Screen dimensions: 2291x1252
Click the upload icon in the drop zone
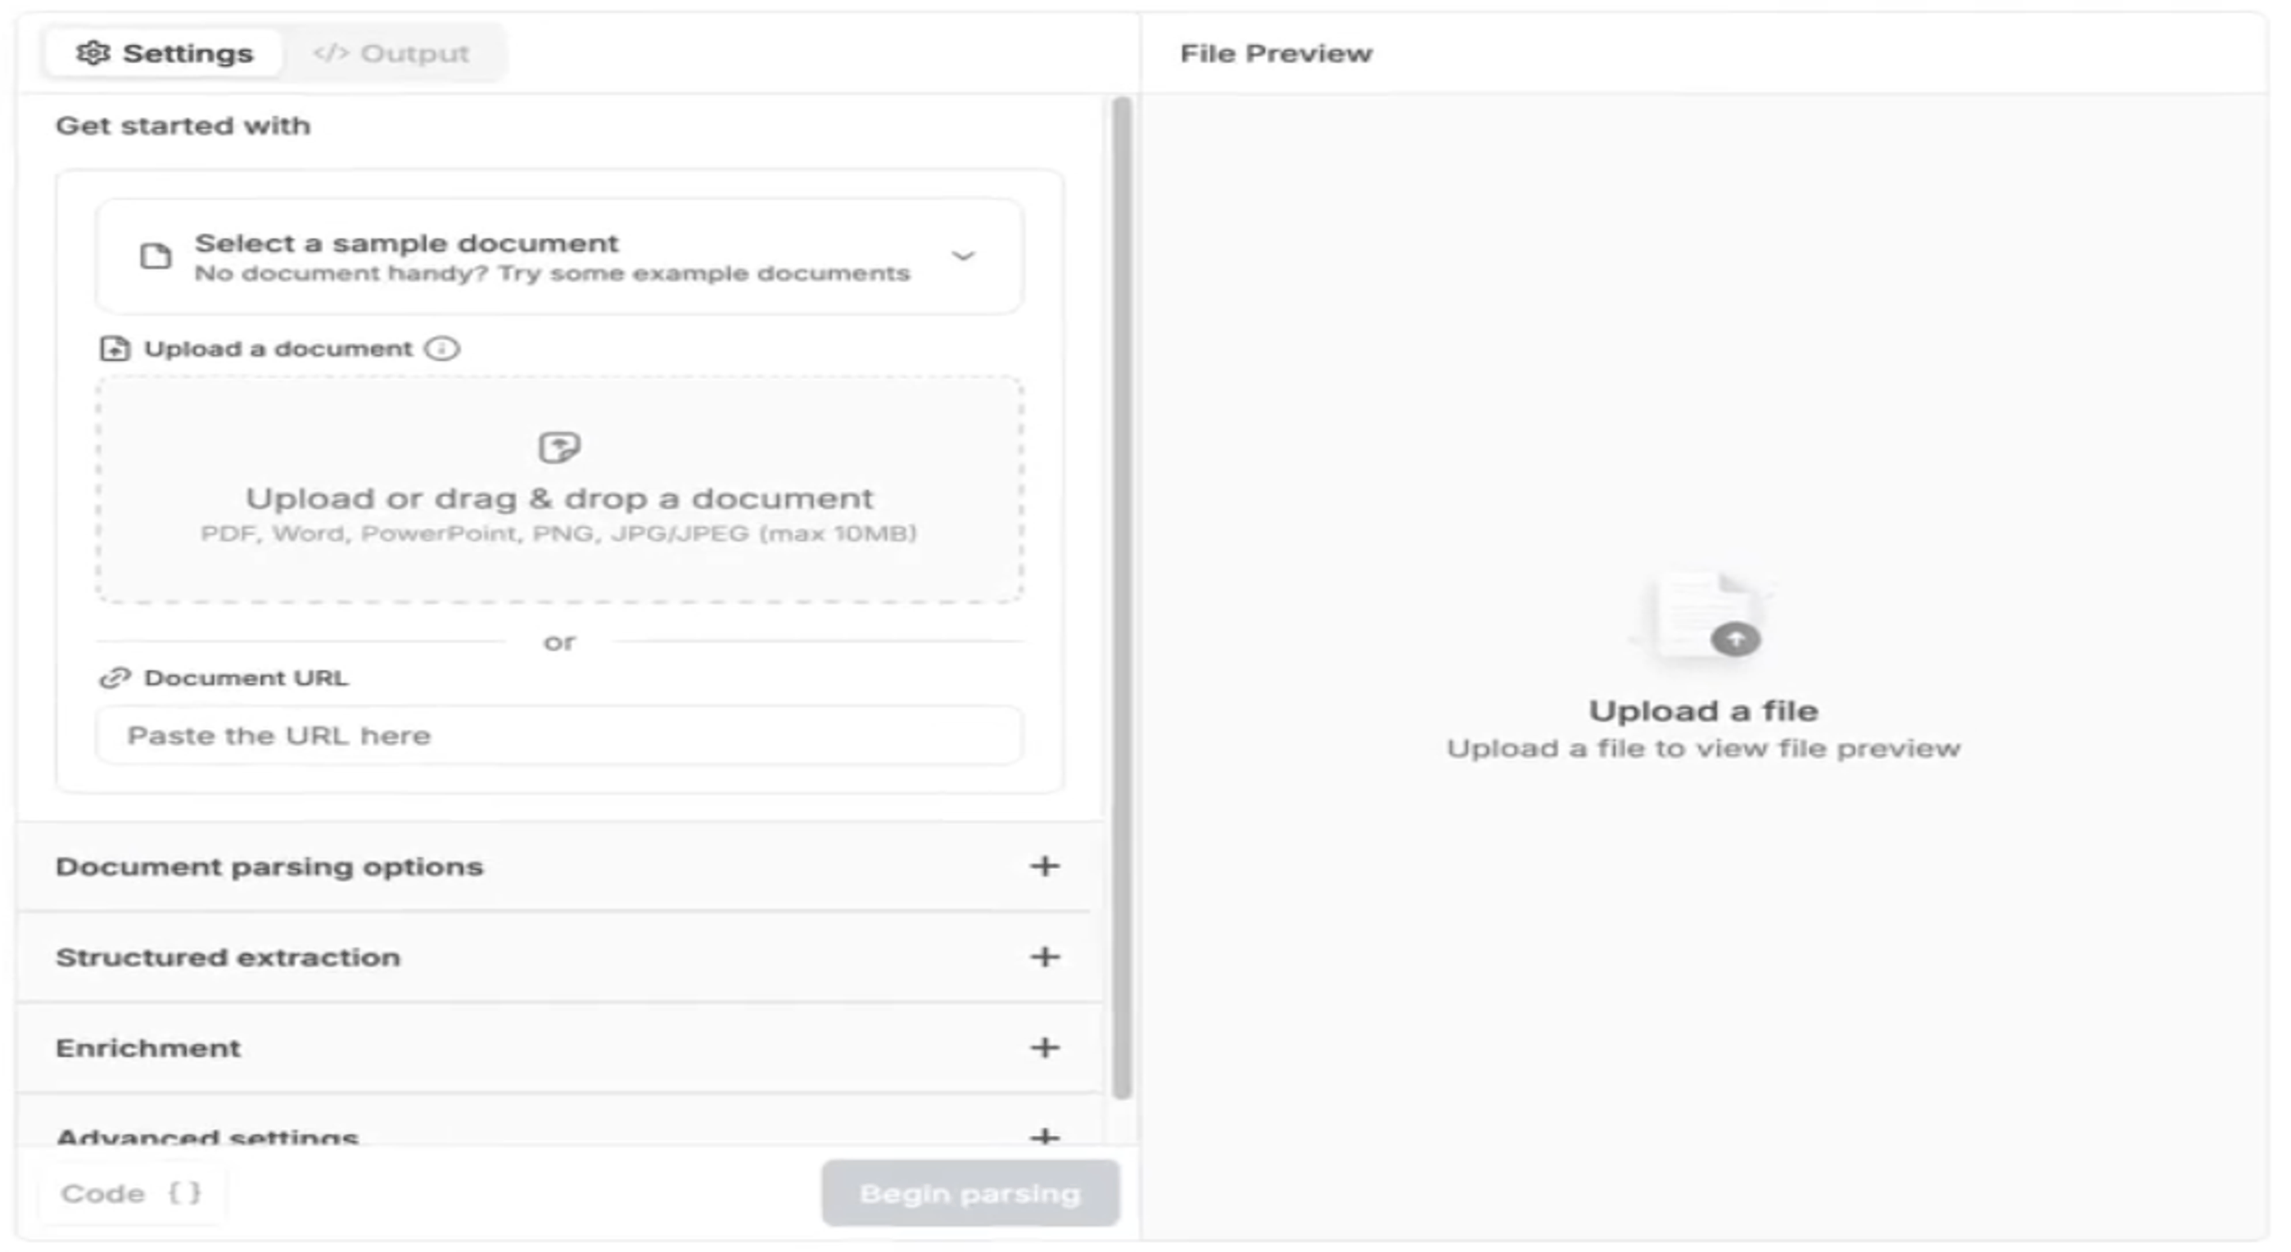(559, 447)
